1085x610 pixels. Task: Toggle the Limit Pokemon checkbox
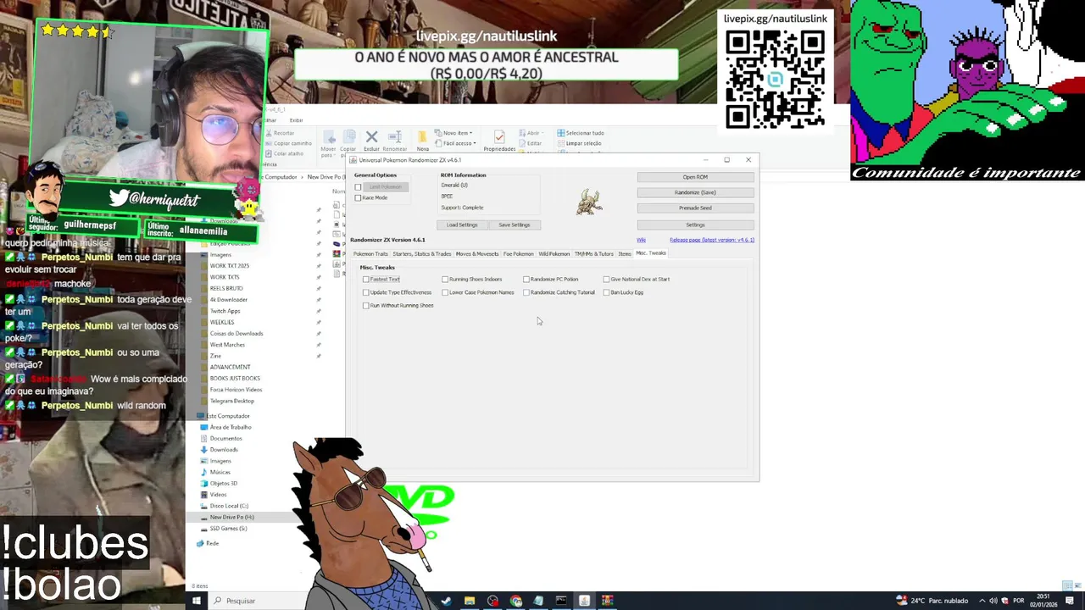click(x=358, y=186)
